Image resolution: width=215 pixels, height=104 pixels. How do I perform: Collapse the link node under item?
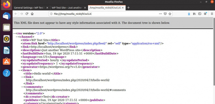(22, 77)
